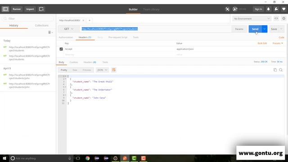Screen dimensions: 288x162
Task: Open the Authorization request tab
Action: 66,37
